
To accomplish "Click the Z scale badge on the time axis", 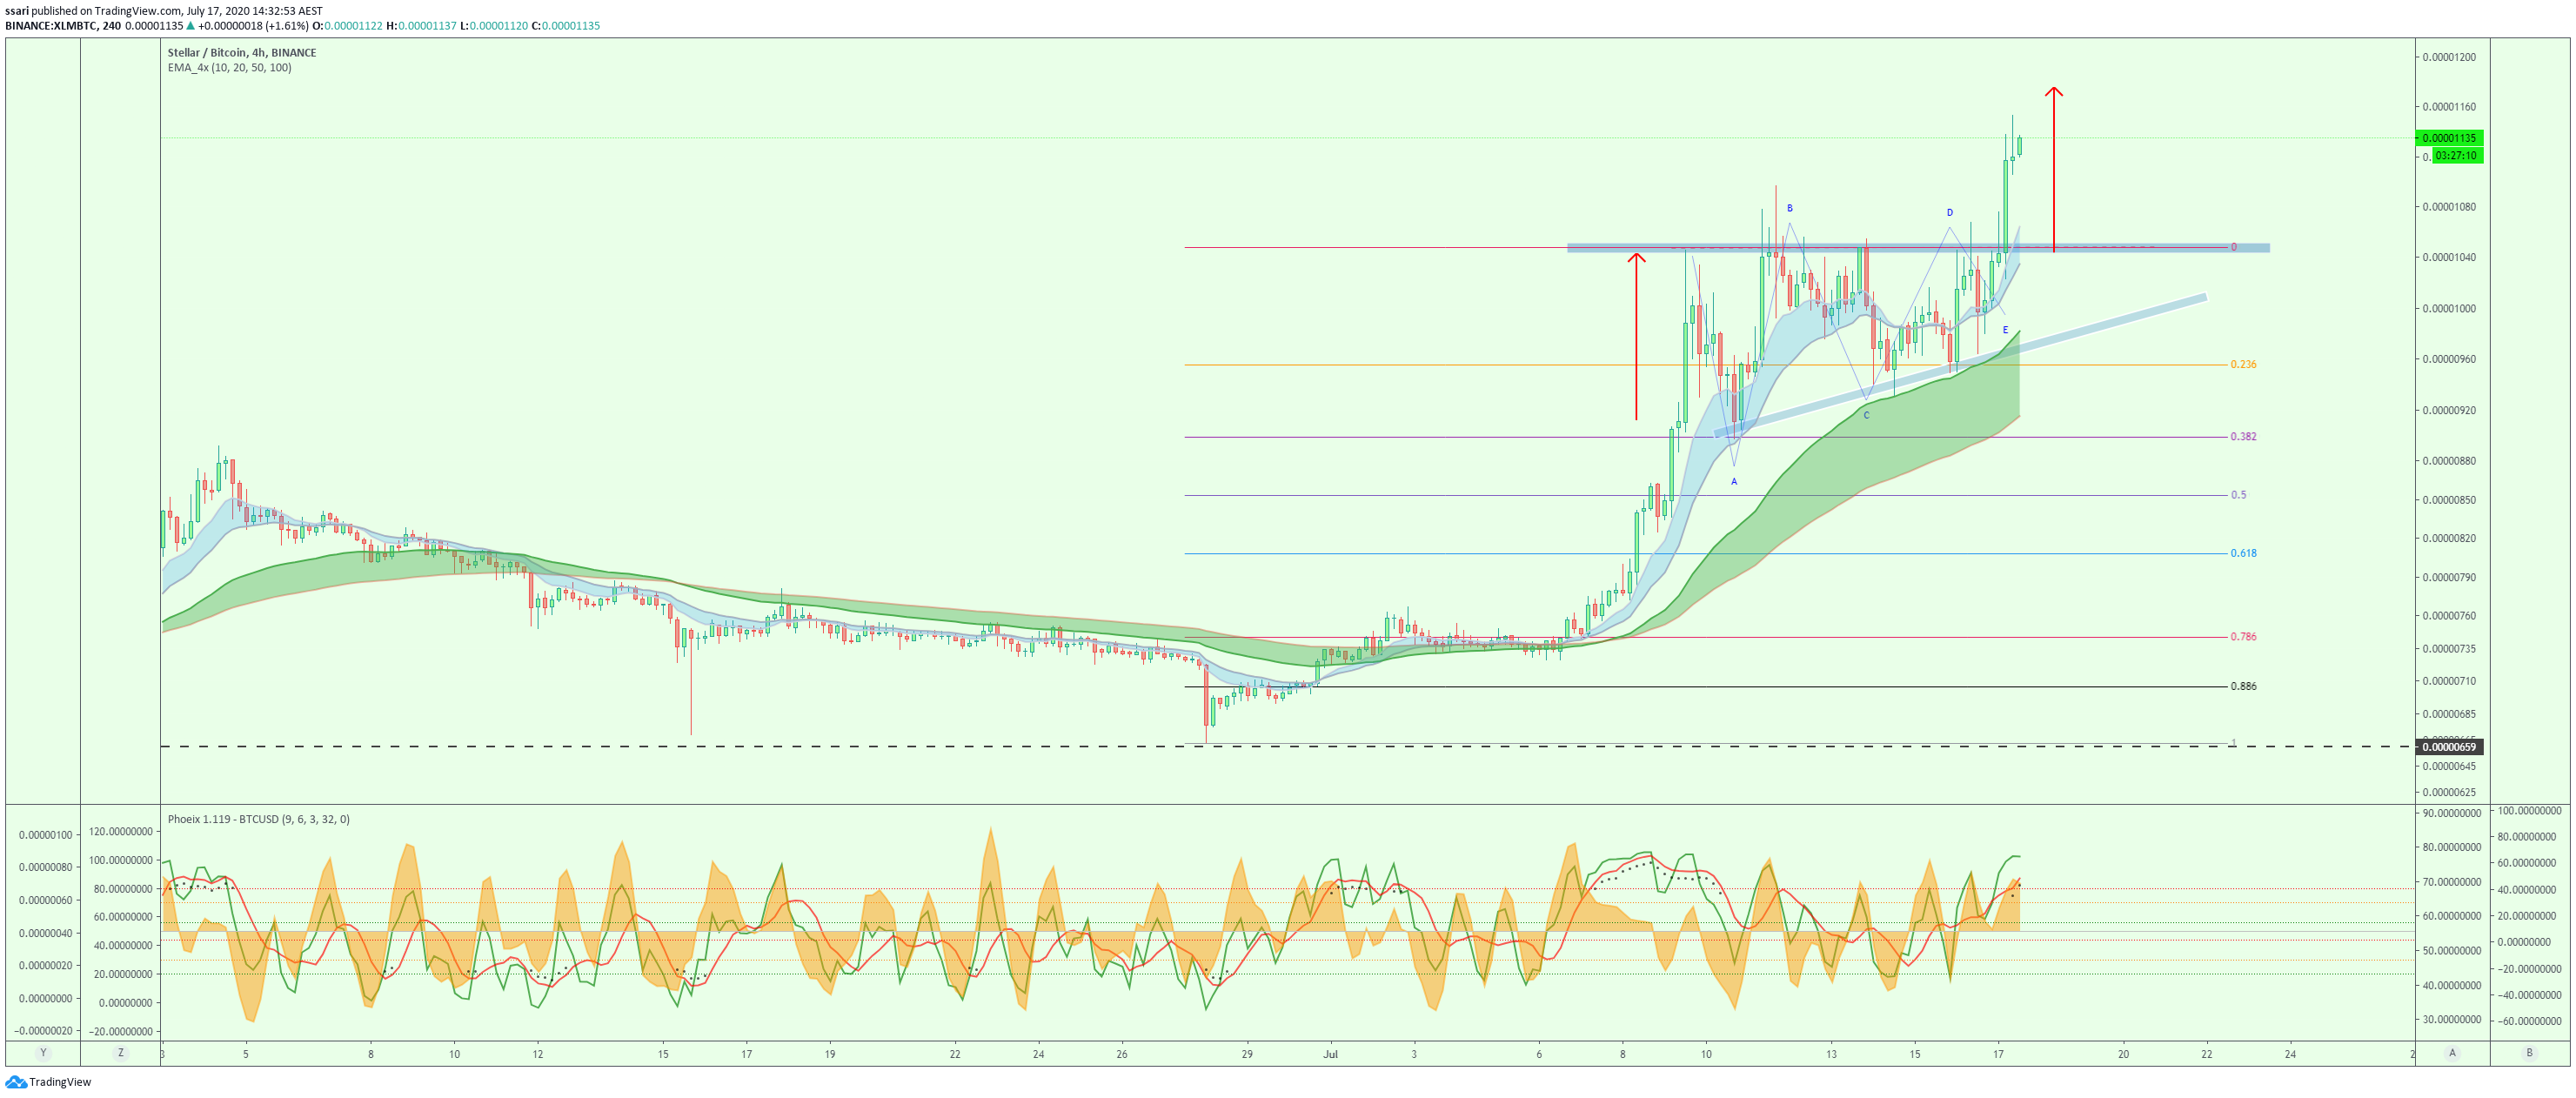I will click(x=121, y=1053).
